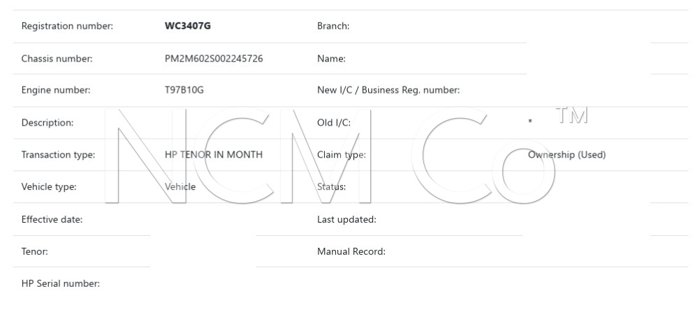693x312 pixels.
Task: Click the 'Name:' field label
Action: pyautogui.click(x=331, y=59)
